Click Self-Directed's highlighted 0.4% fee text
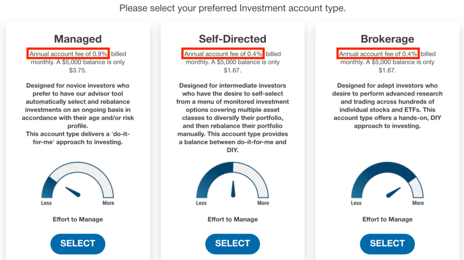The height and width of the screenshot is (260, 464). tap(223, 53)
